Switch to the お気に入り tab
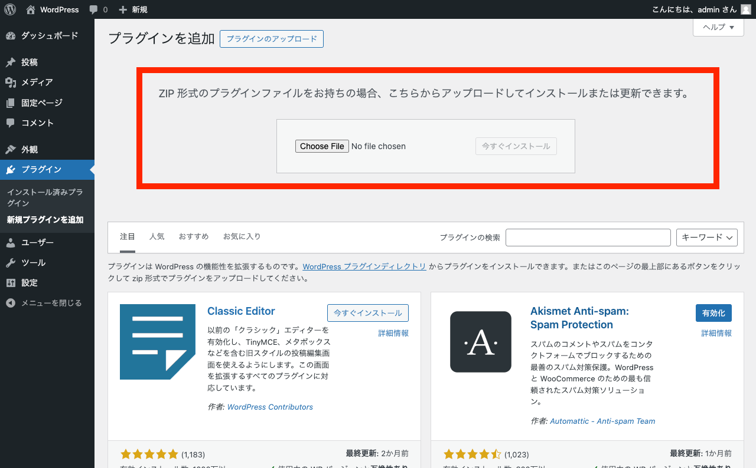 pos(242,236)
